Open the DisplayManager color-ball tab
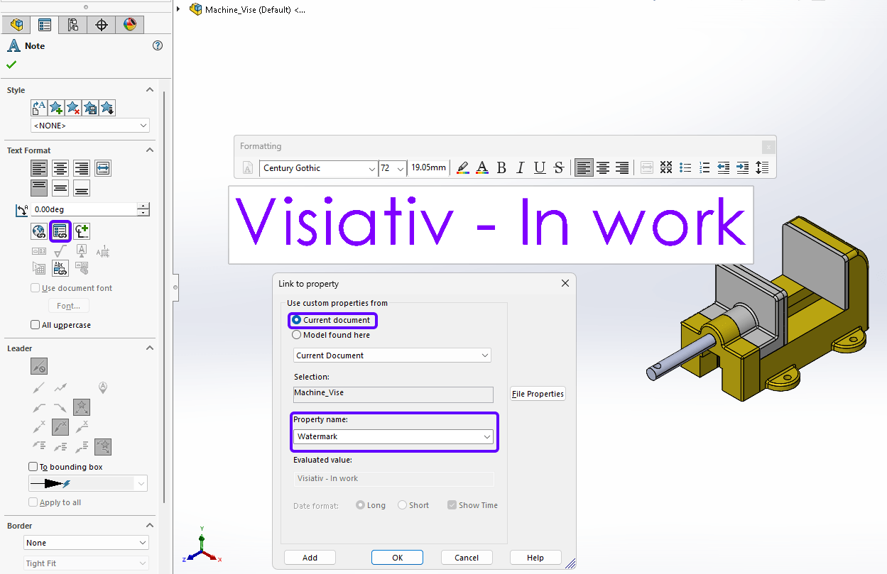The height and width of the screenshot is (574, 887). pos(129,25)
